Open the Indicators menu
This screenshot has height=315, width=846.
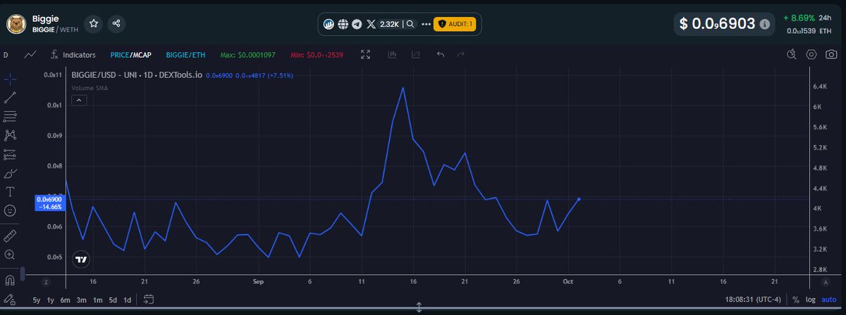[73, 54]
